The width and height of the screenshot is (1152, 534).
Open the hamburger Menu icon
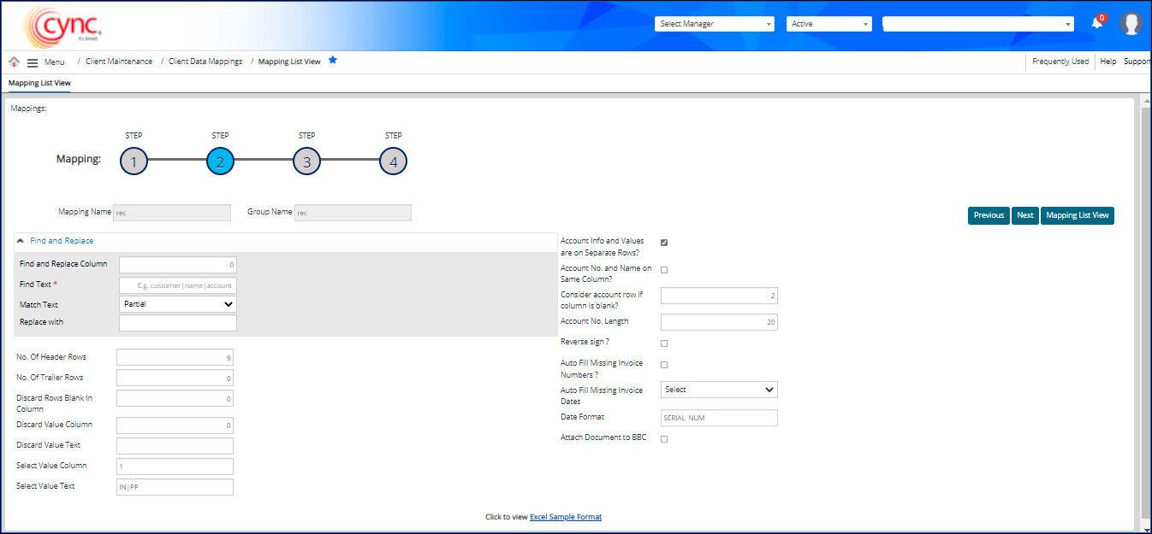click(33, 62)
